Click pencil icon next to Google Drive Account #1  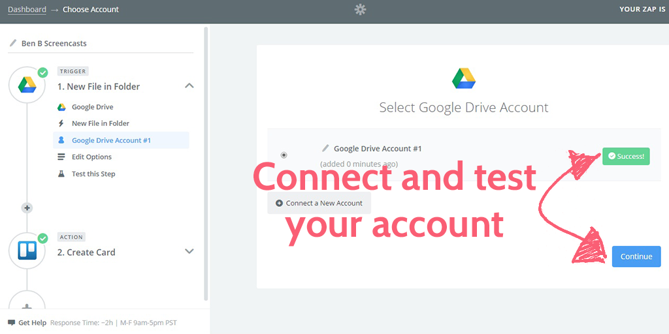pos(325,149)
